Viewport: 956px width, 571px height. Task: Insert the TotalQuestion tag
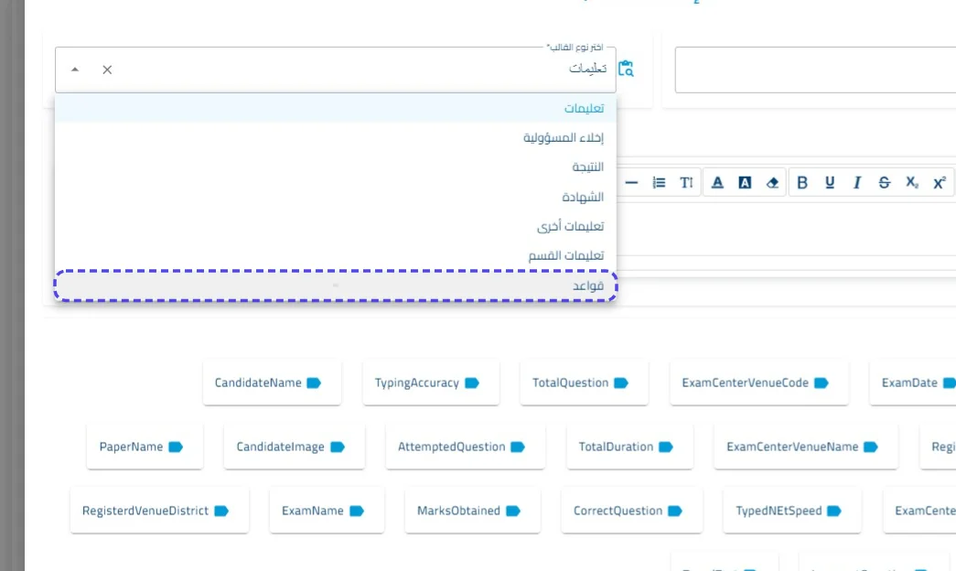click(x=584, y=382)
